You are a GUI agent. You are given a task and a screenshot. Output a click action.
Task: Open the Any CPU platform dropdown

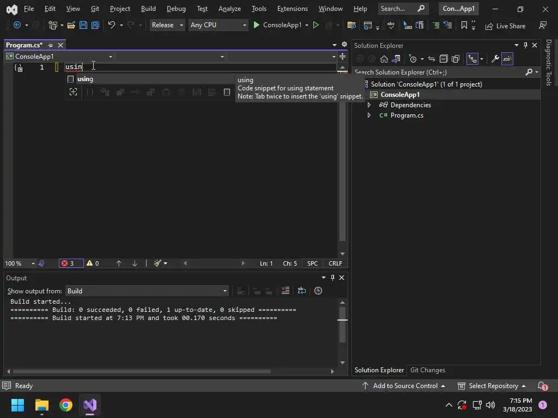218,25
